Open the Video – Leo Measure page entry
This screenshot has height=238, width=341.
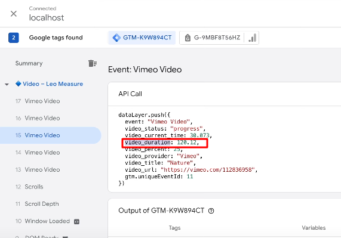pyautogui.click(x=53, y=84)
